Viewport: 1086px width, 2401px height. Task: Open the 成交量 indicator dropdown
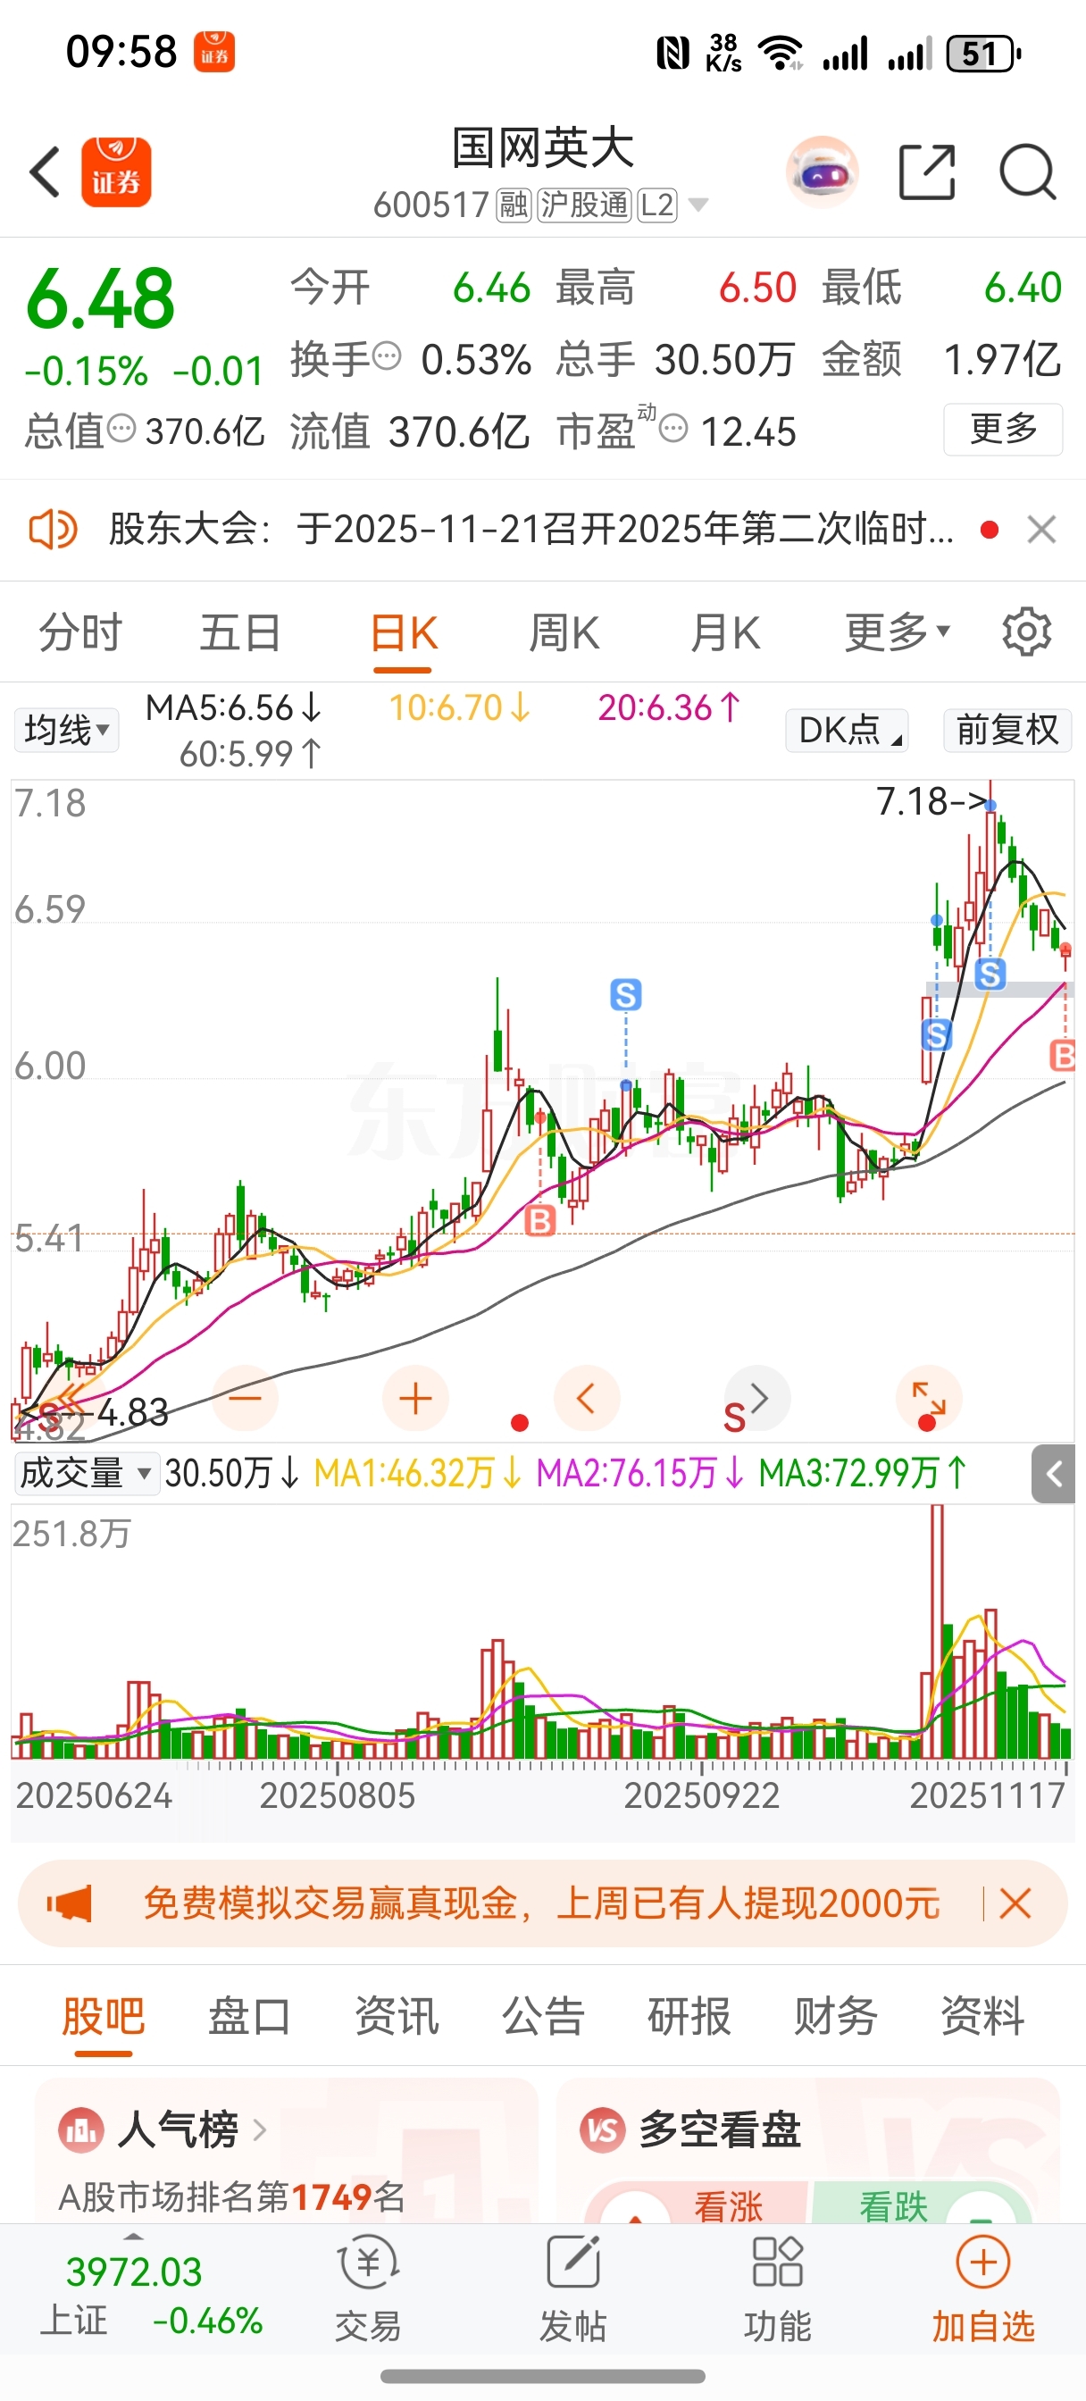pyautogui.click(x=86, y=1474)
